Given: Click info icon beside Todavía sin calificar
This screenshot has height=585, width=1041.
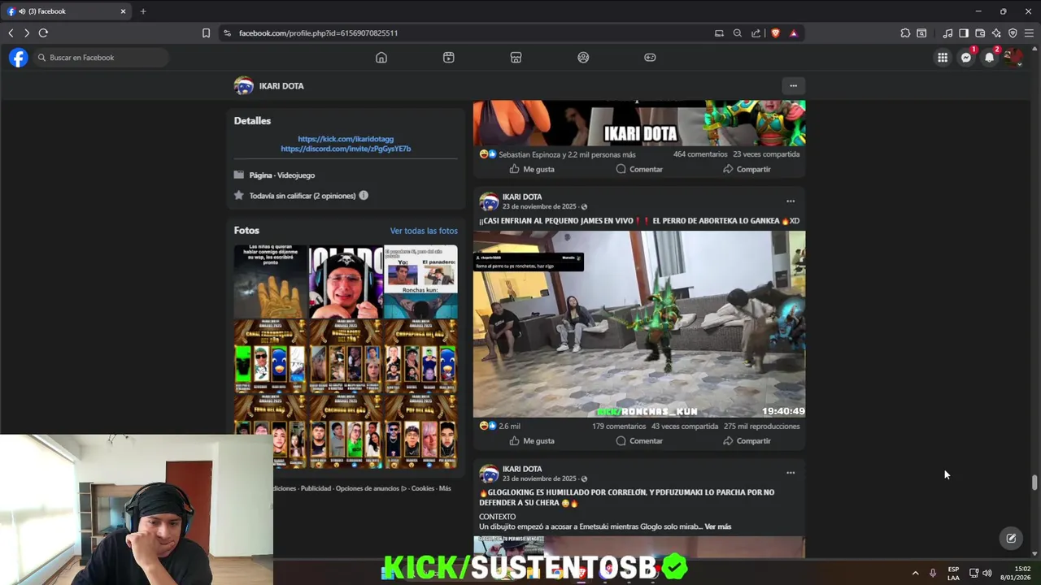Looking at the screenshot, I should click(364, 196).
